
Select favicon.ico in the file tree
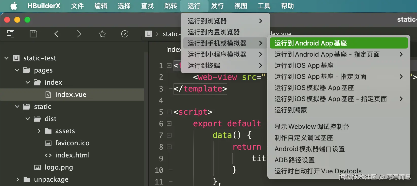point(72,143)
